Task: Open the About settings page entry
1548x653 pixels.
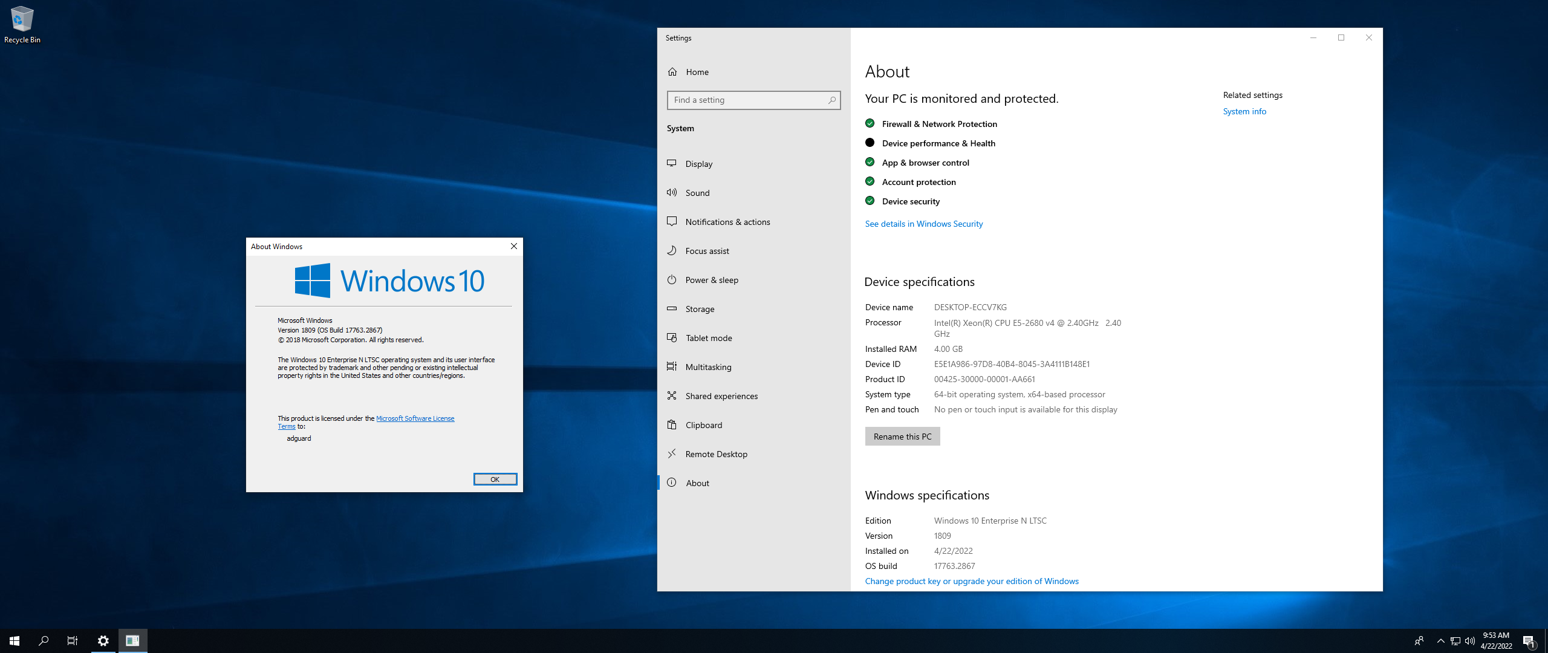Action: pyautogui.click(x=753, y=483)
